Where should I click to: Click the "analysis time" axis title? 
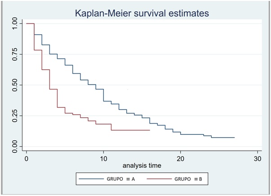[142, 165]
